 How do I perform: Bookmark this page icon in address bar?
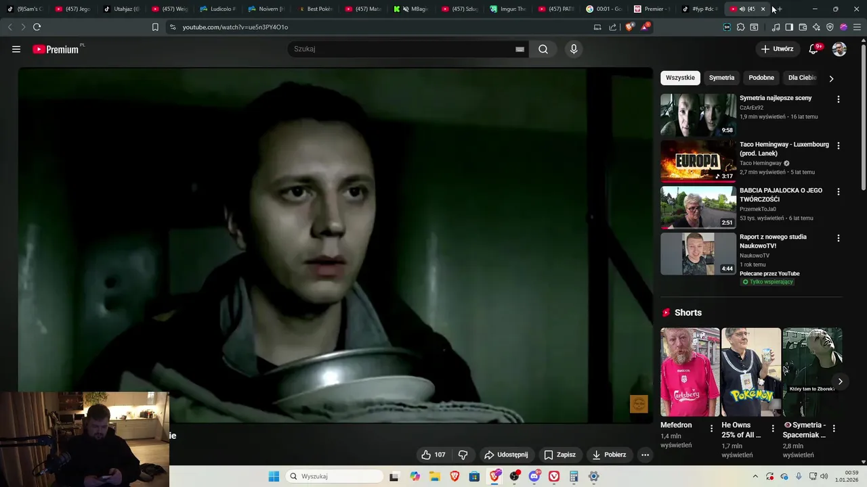[155, 27]
